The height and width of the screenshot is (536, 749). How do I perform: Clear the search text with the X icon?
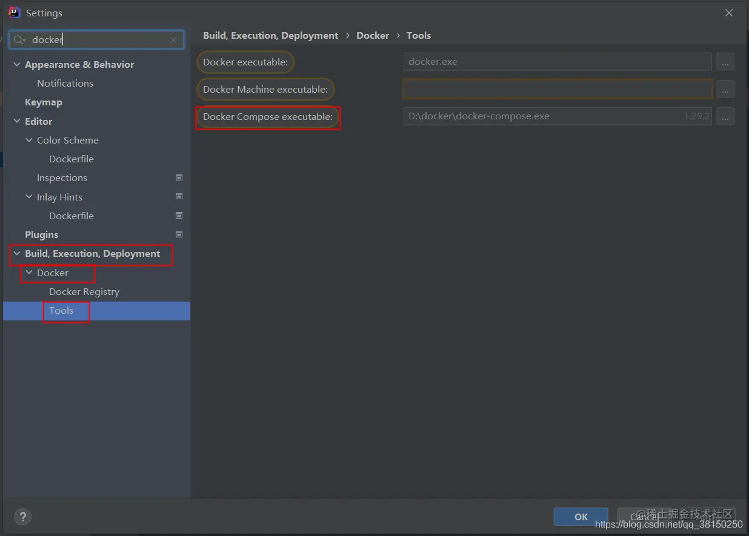[x=173, y=40]
